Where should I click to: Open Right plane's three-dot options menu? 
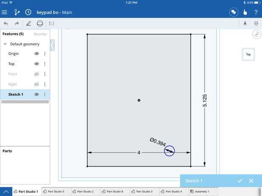pyautogui.click(x=45, y=84)
